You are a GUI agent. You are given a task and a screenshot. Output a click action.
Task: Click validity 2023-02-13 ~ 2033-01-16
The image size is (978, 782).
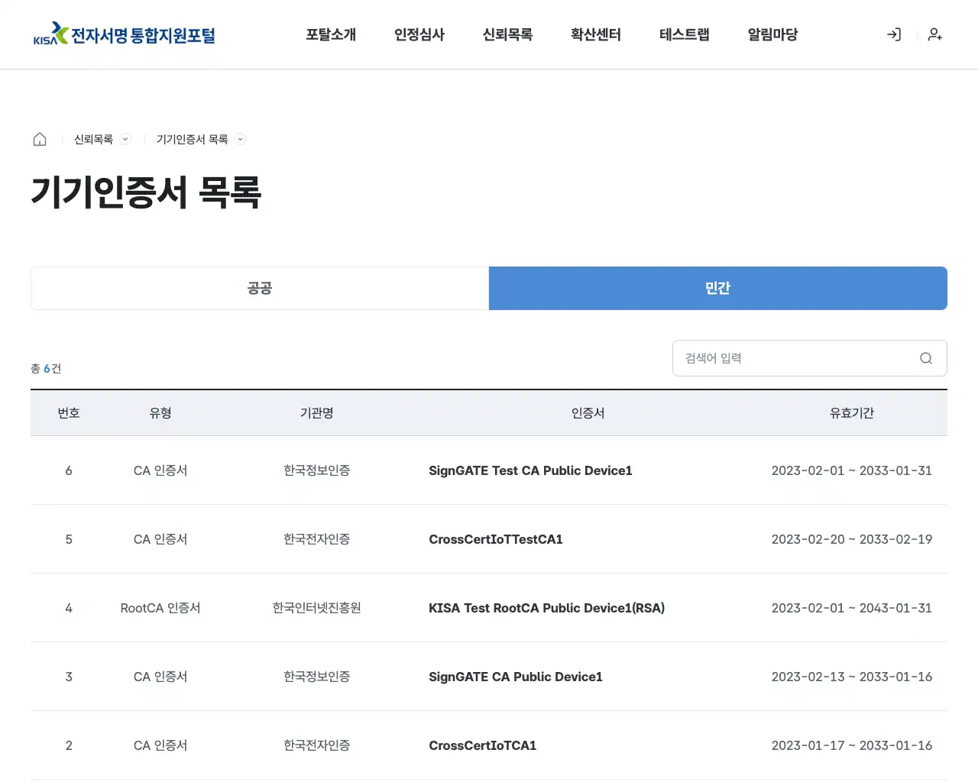(852, 677)
